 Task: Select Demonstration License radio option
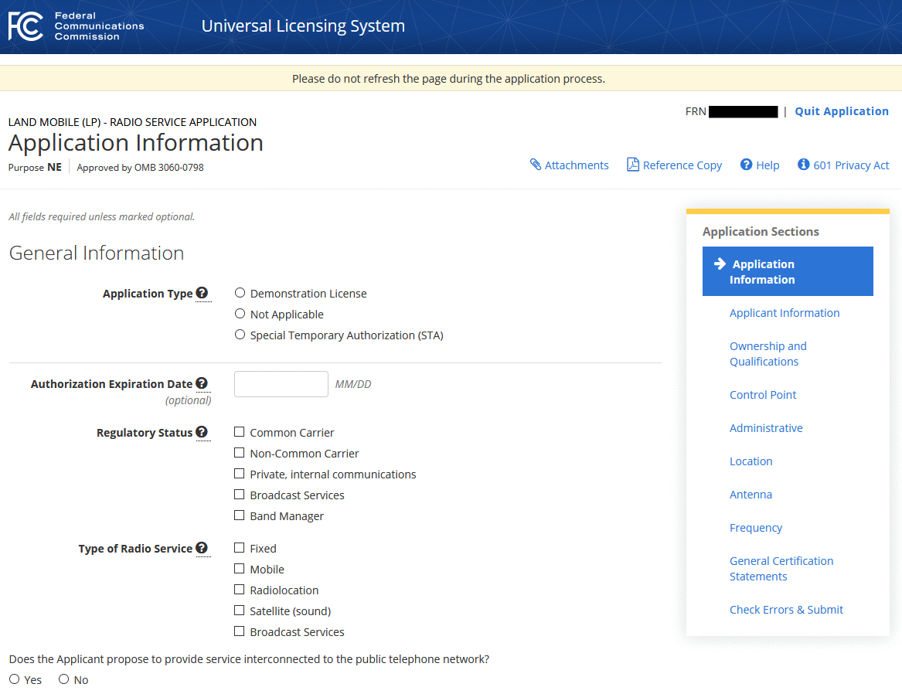(x=240, y=293)
